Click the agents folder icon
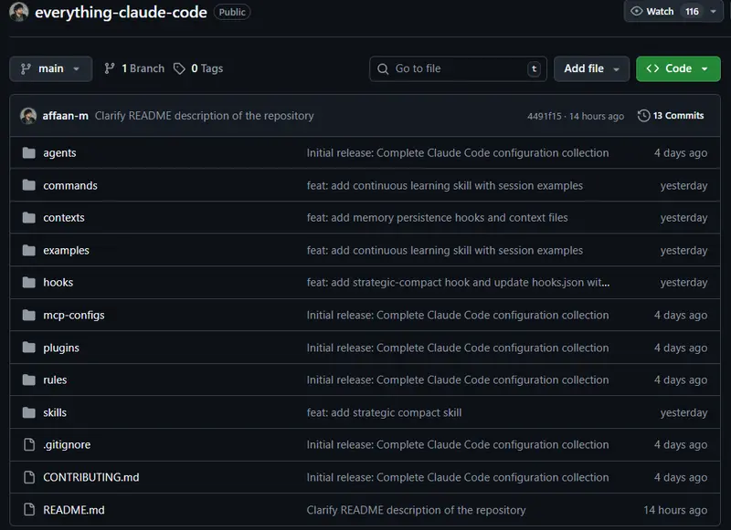Screen dimensions: 731x530 (x=28, y=152)
